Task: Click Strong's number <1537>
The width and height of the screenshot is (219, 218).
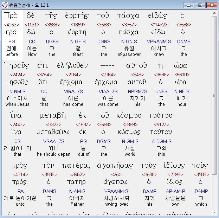Action: pyautogui.click(x=84, y=124)
